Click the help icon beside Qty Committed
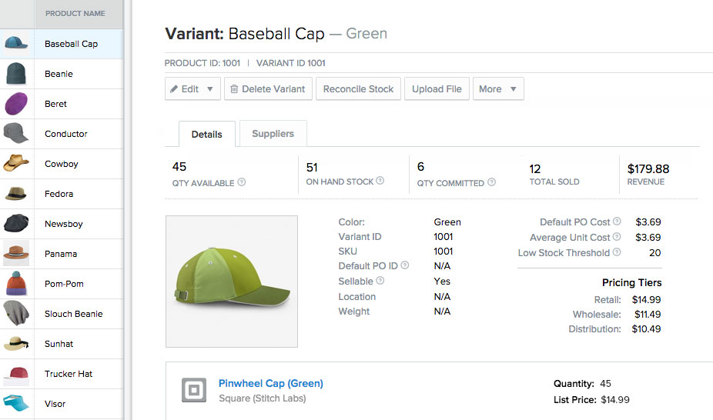Screen dimensions: 713x420 pos(491,183)
